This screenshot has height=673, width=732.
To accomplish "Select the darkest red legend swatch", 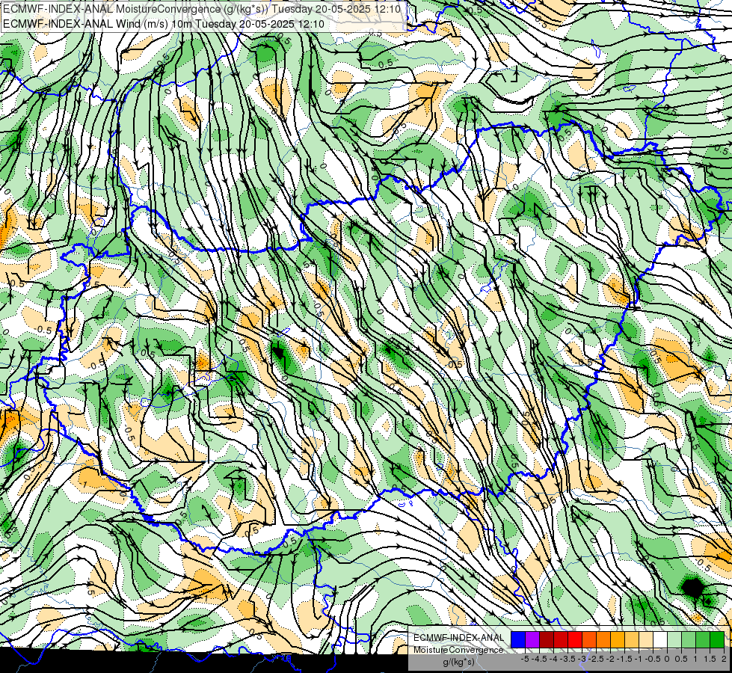I will click(x=547, y=639).
